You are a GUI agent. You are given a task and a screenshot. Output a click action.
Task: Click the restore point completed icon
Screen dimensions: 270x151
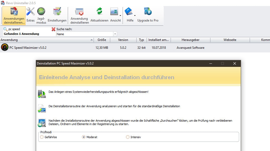42,94
